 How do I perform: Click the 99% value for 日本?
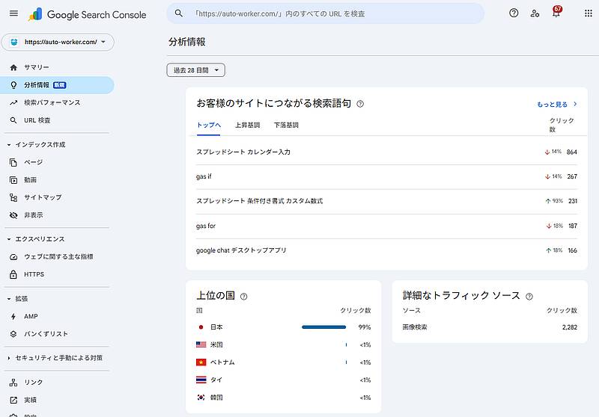point(365,327)
